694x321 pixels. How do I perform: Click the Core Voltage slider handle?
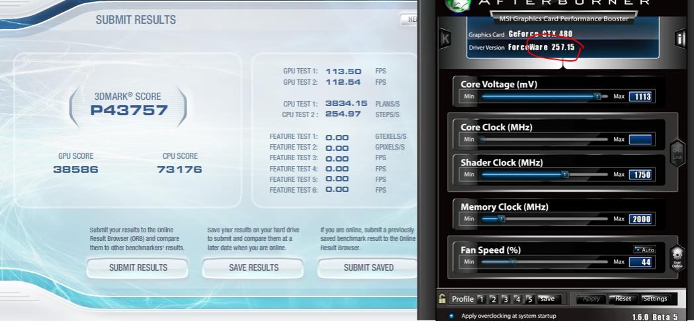point(597,95)
